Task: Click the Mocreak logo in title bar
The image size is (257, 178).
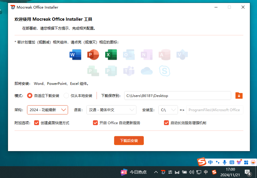Action: [12, 7]
